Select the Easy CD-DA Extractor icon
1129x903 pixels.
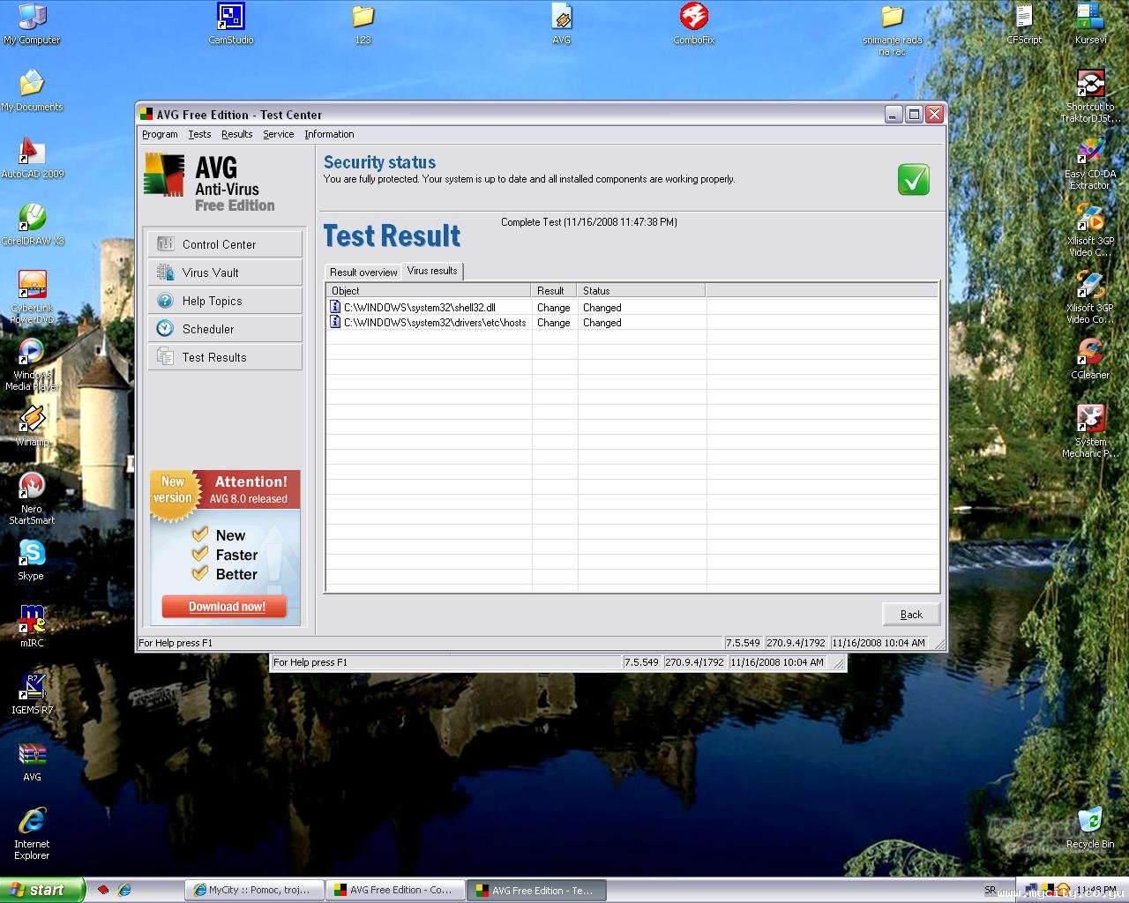(x=1090, y=163)
